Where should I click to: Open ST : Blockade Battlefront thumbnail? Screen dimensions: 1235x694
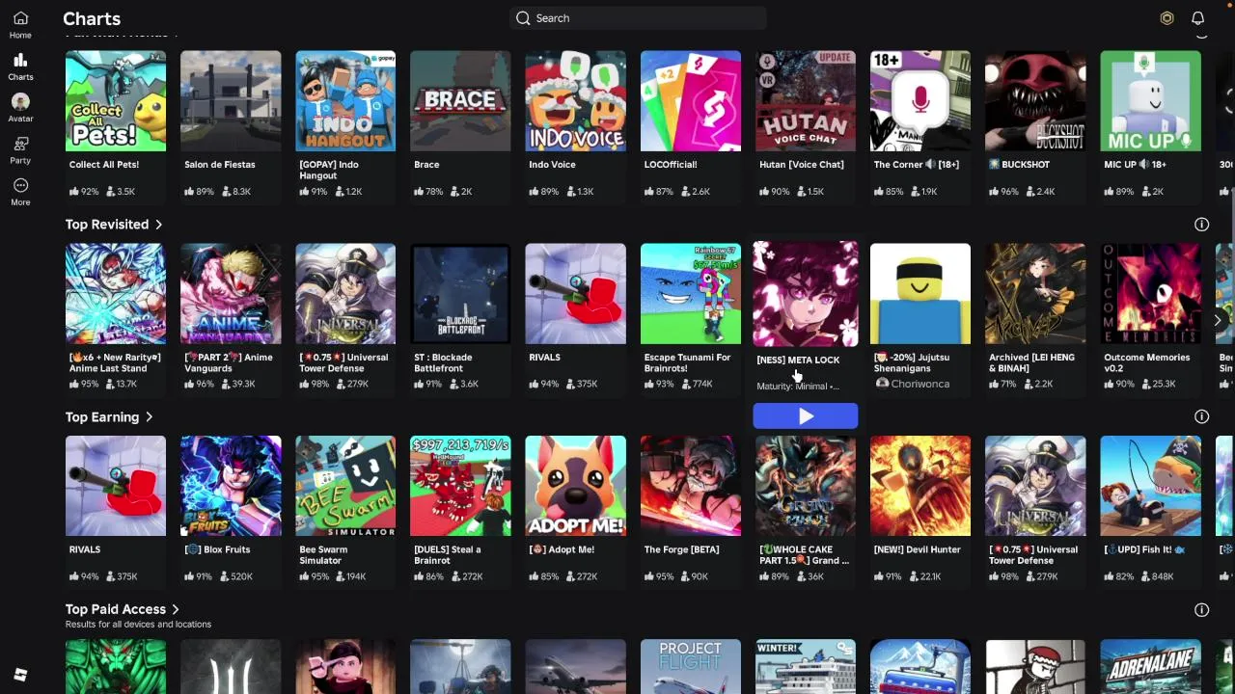click(460, 294)
